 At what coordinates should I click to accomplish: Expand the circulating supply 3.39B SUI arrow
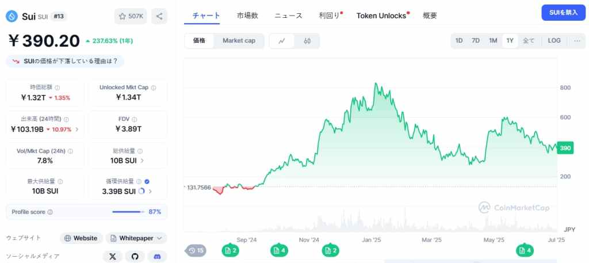150,191
